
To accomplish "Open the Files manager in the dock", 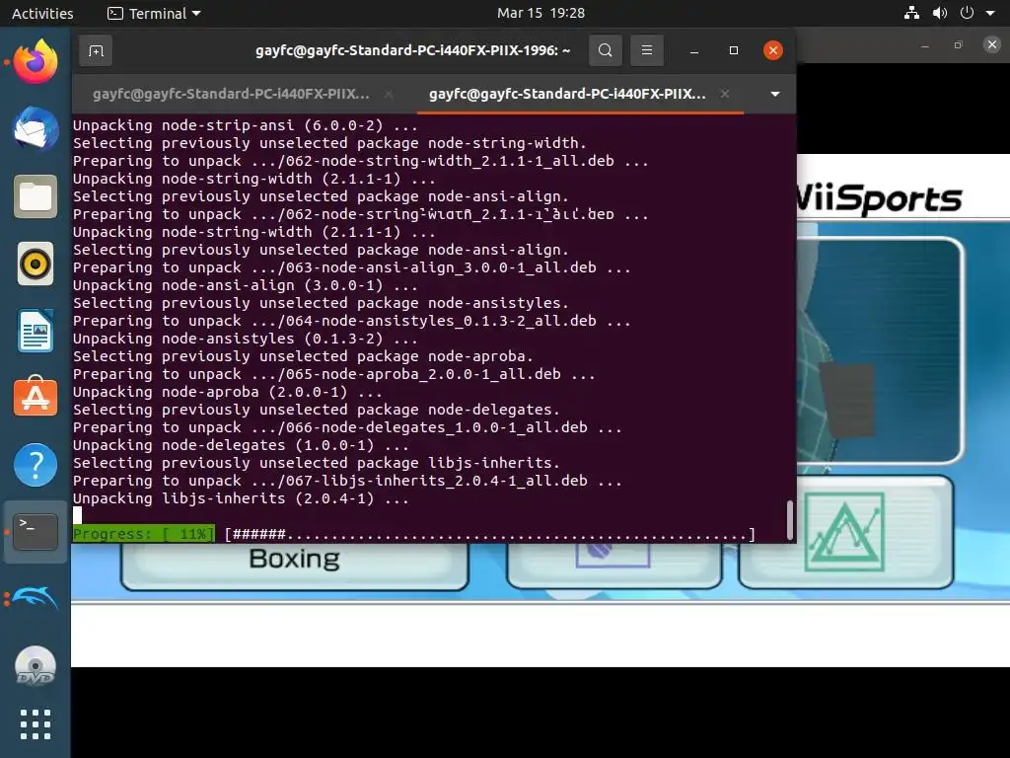I will tap(36, 196).
